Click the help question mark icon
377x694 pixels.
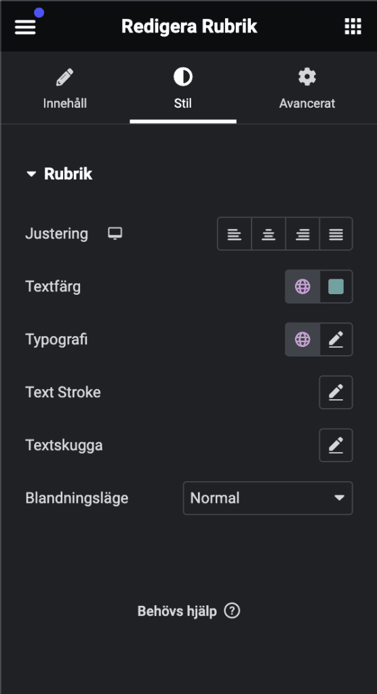(232, 611)
